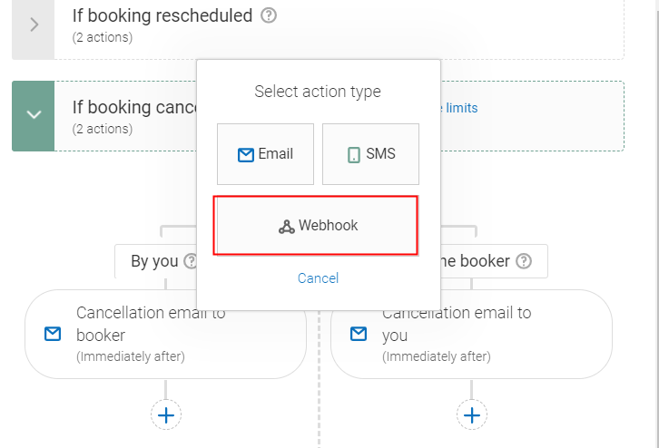
Task: Click help icon next to the booker
Action: click(x=524, y=261)
